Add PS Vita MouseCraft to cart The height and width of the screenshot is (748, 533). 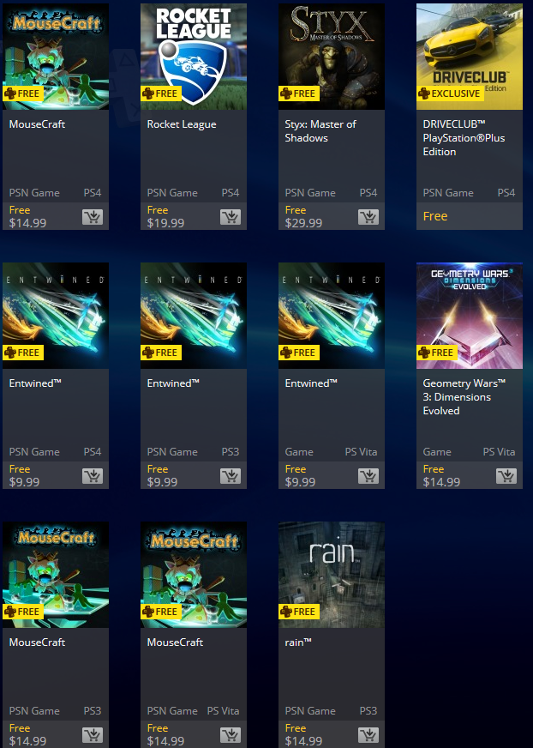(231, 735)
